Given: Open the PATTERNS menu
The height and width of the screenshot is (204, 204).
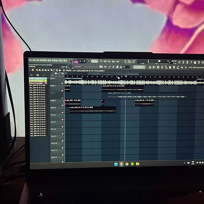Looking at the screenshot, I should pos(43,60).
